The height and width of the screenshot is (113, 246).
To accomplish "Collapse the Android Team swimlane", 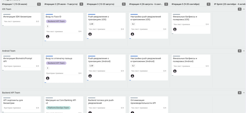I will (x=244, y=51).
